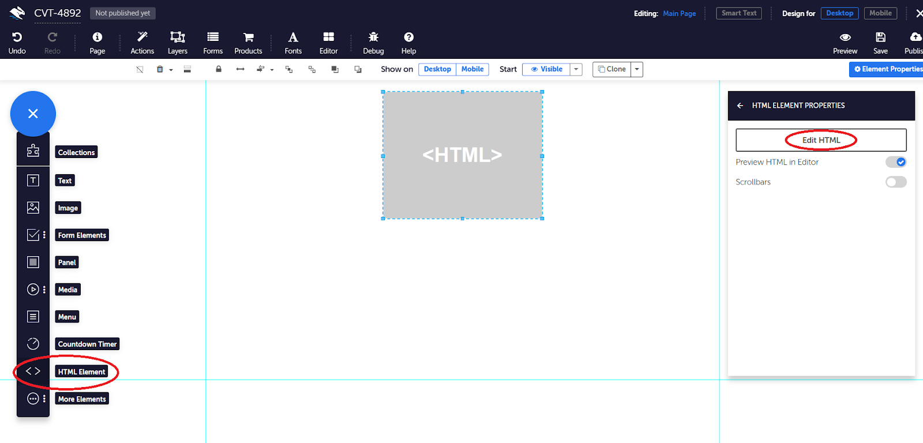Open the Debug bug icon
Screen dimensions: 923x443
(x=374, y=37)
